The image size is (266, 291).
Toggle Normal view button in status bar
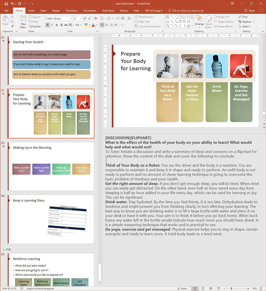(195, 288)
